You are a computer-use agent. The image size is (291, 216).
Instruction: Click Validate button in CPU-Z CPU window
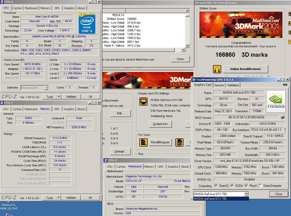pos(71,96)
